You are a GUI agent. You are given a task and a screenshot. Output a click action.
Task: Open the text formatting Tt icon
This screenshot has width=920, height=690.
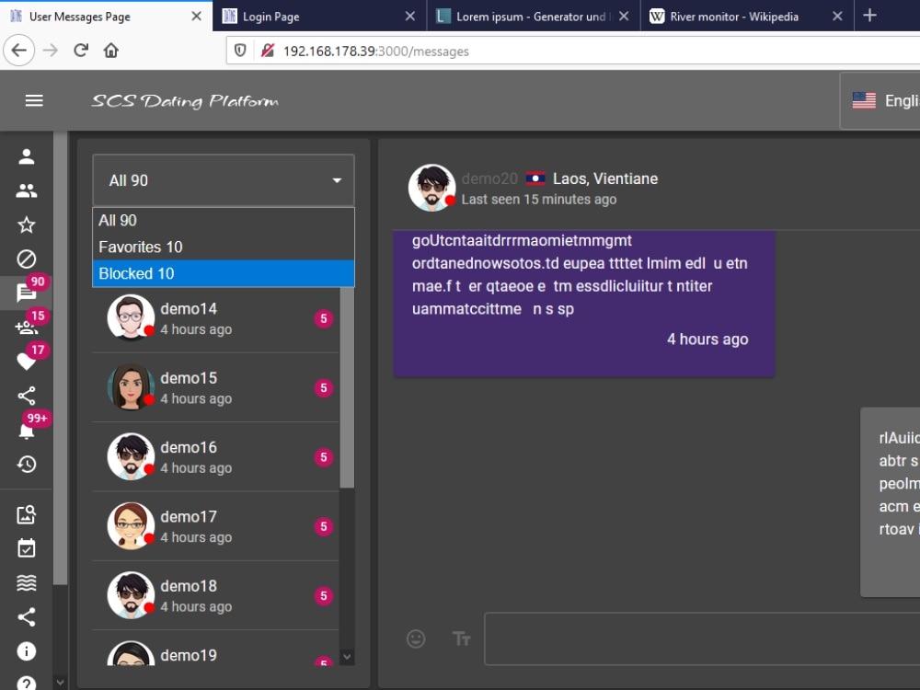coord(461,638)
